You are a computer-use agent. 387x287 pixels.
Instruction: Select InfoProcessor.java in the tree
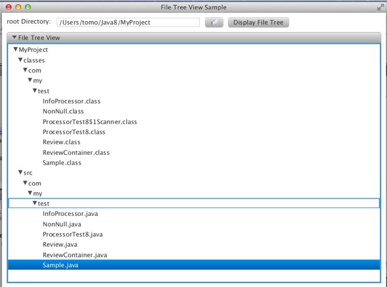[x=194, y=213]
